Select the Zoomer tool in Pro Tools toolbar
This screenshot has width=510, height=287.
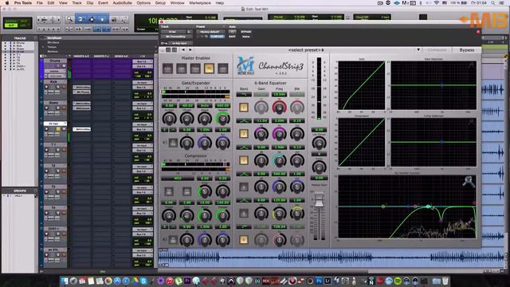click(x=69, y=19)
